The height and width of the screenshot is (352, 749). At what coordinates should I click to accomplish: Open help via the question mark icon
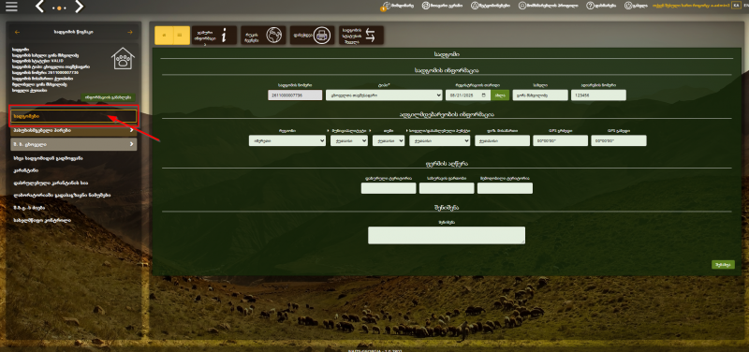(590, 6)
